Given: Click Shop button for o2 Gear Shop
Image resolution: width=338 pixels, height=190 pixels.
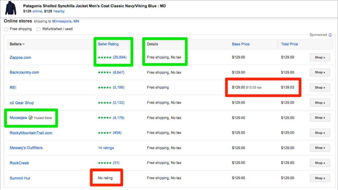Looking at the screenshot, I should [320, 103].
